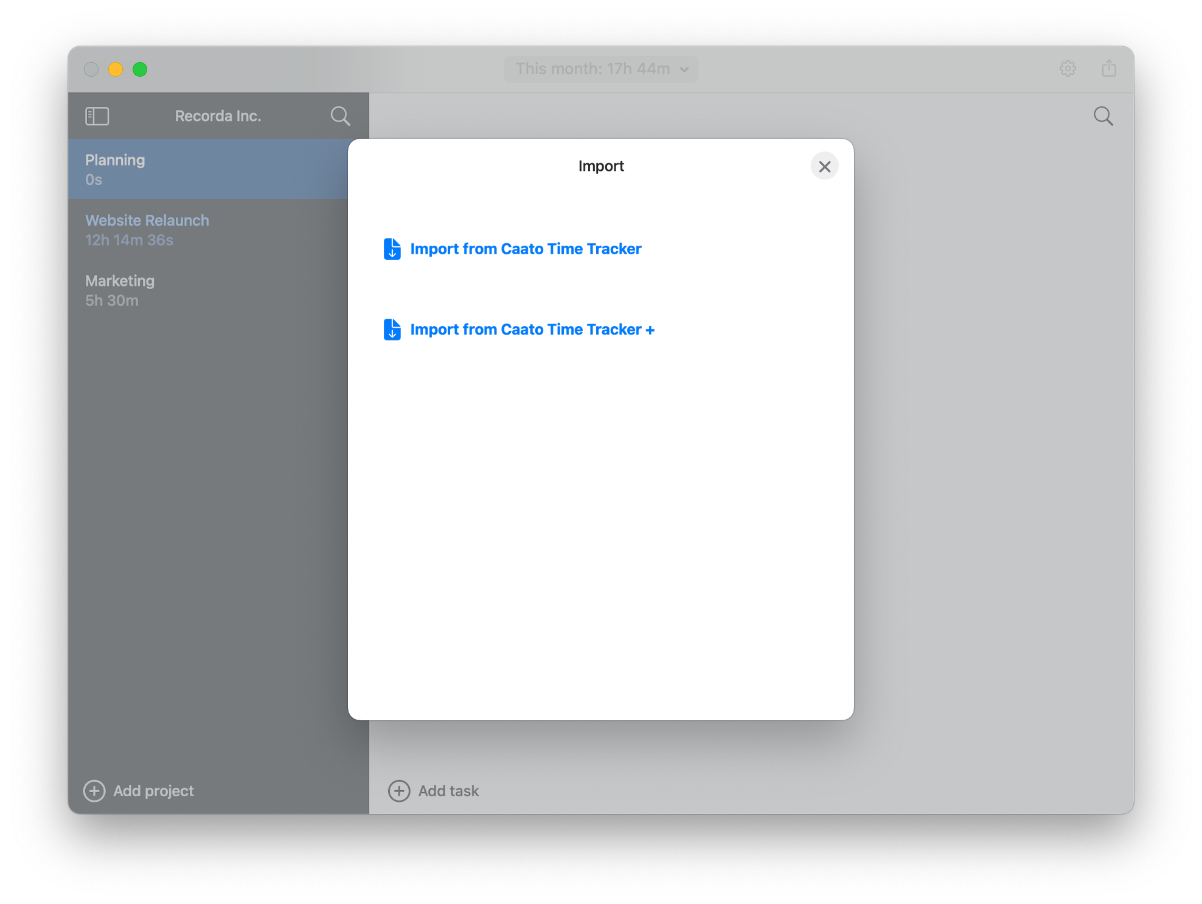Image resolution: width=1202 pixels, height=904 pixels.
Task: Click document icon beside Caato Time Tracker + import
Action: (392, 329)
